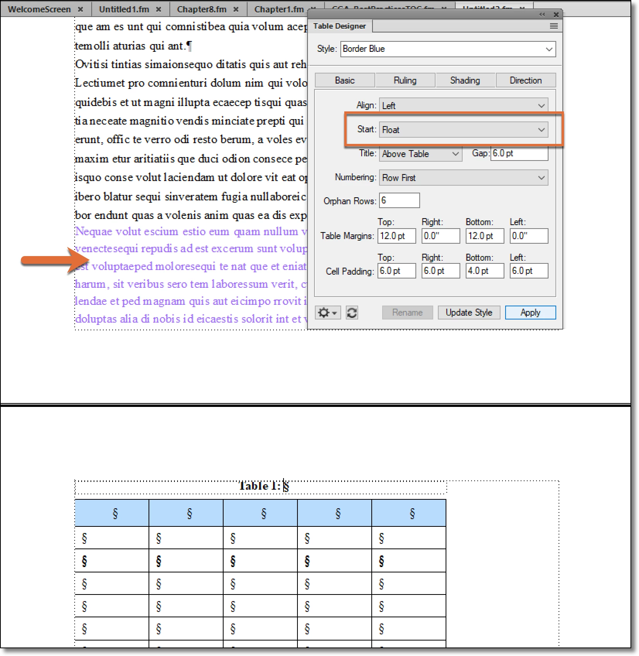
Task: Switch to the Untitled1.fm document tab
Action: [124, 9]
